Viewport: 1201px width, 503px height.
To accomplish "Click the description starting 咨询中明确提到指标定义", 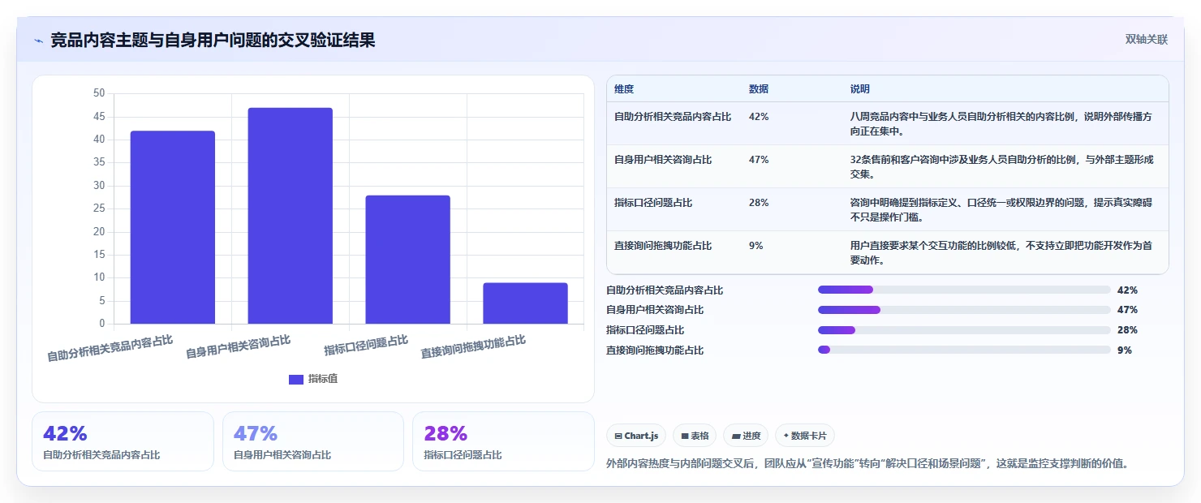I will [1002, 209].
